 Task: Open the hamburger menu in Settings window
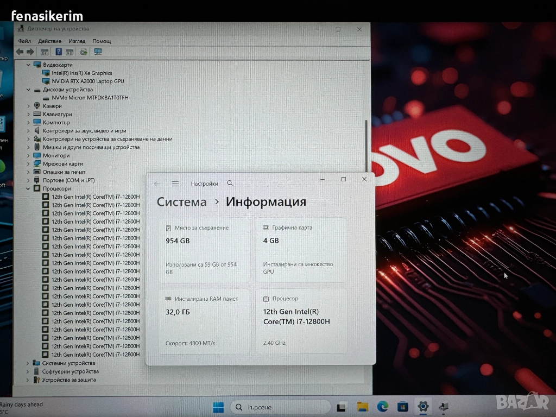tap(175, 184)
